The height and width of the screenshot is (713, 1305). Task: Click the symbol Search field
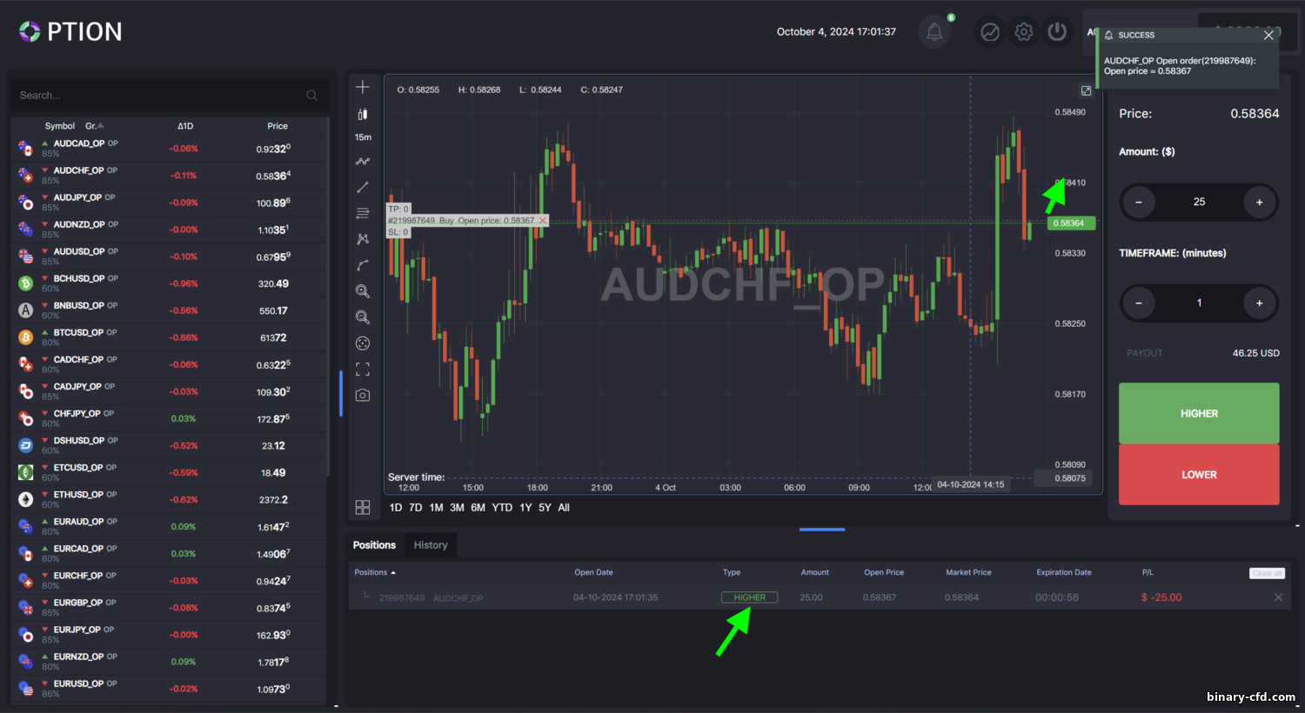[170, 96]
